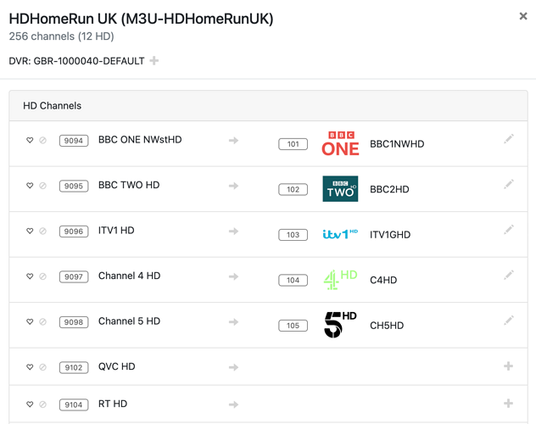The width and height of the screenshot is (536, 424).
Task: Edit the ITV1GHD guide mapping pencil
Action: [508, 230]
